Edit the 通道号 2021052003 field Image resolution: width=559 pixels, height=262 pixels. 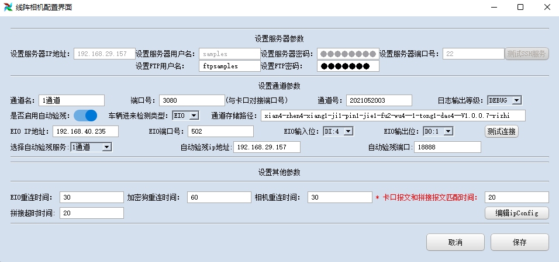tap(379, 100)
